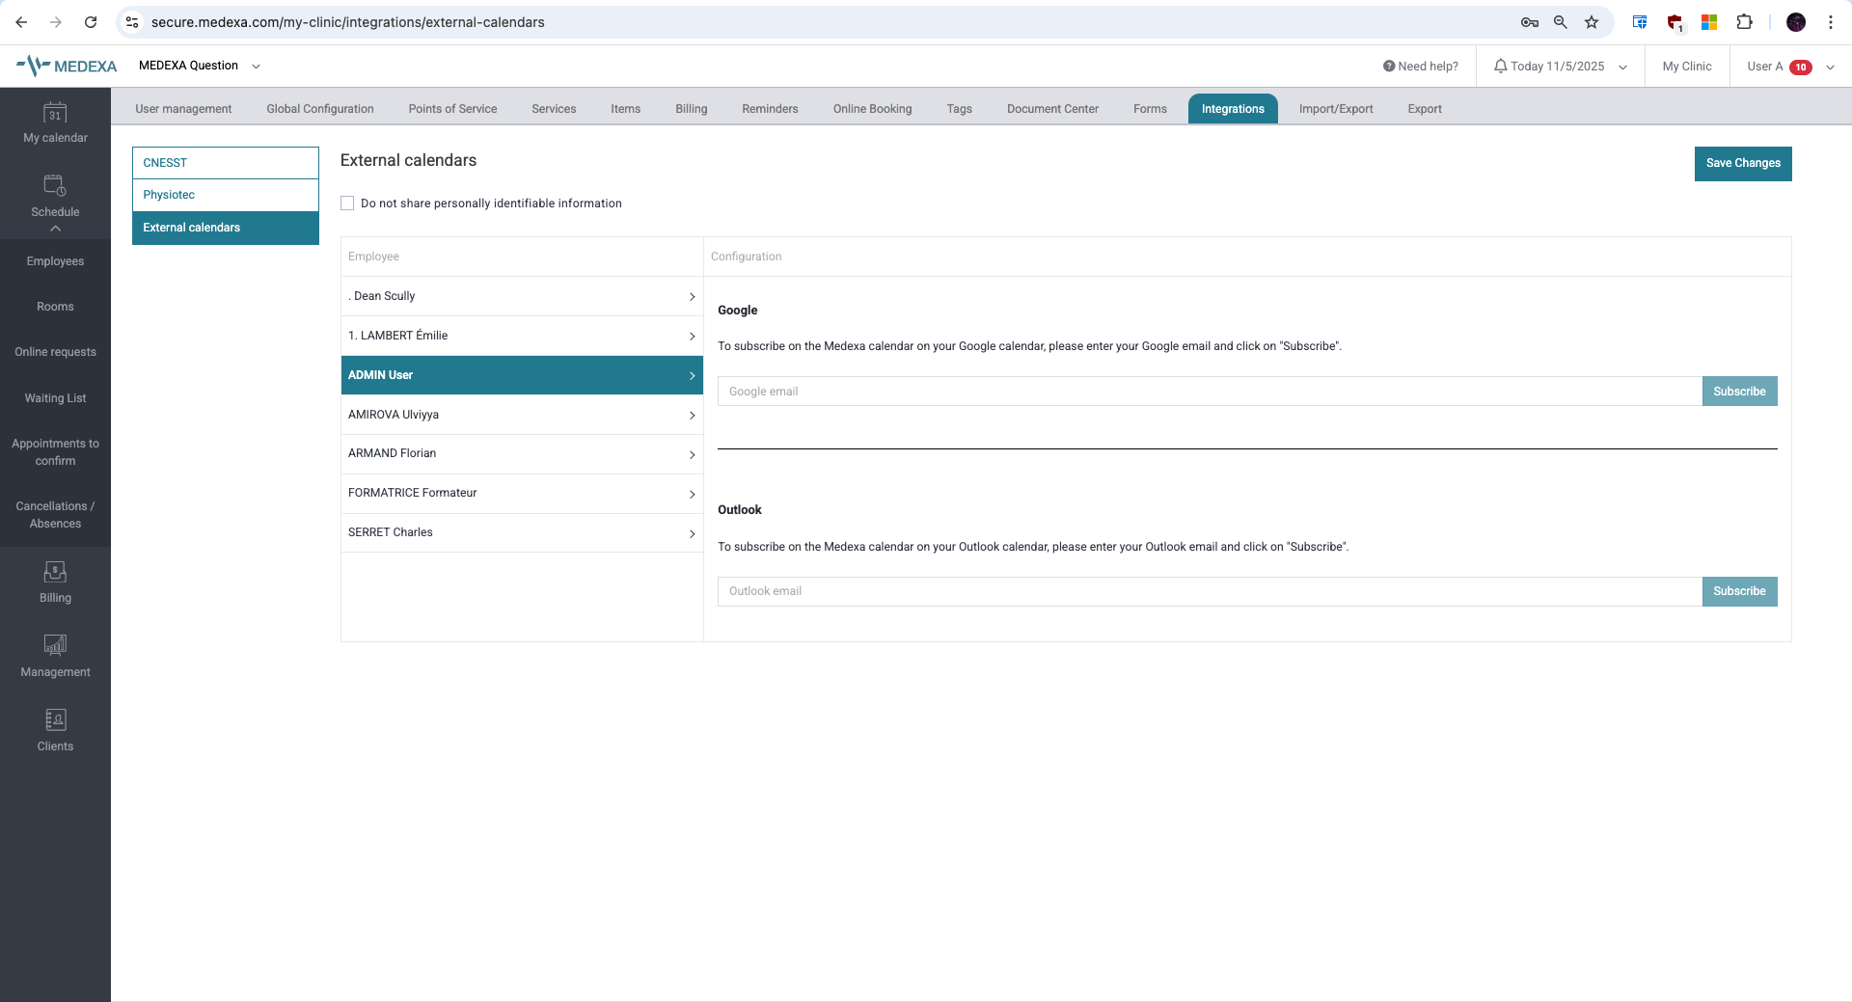The height and width of the screenshot is (1002, 1852).
Task: Select the Import/Export tab
Action: 1336,109
